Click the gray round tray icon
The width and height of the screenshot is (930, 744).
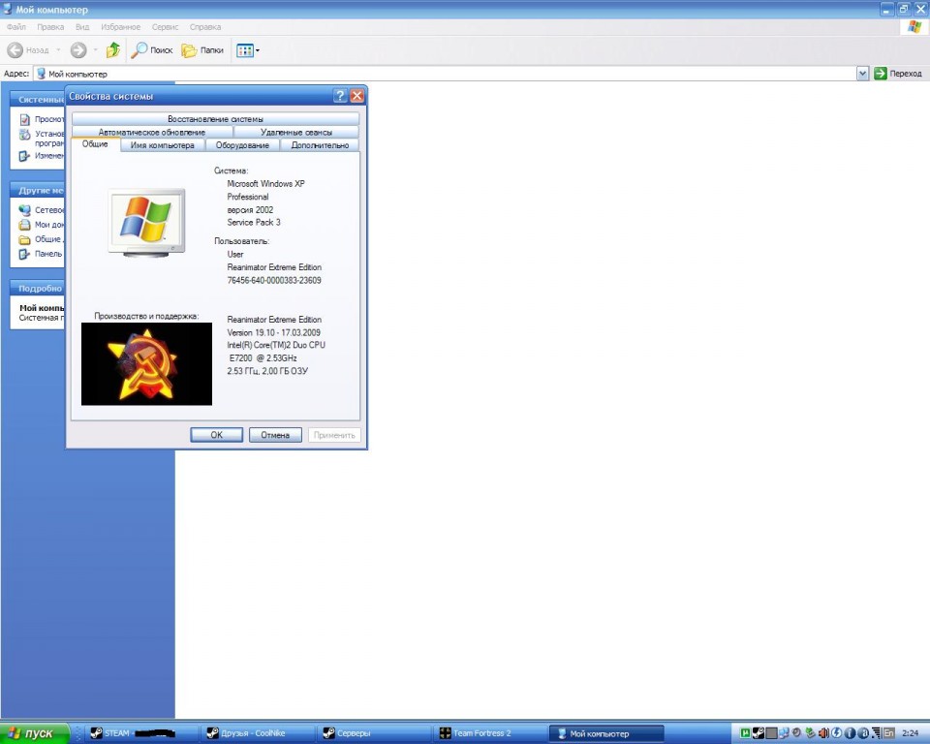coord(797,733)
